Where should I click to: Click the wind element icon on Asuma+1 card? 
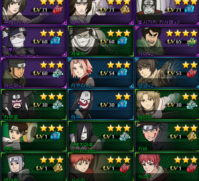pyautogui.click(x=58, y=73)
